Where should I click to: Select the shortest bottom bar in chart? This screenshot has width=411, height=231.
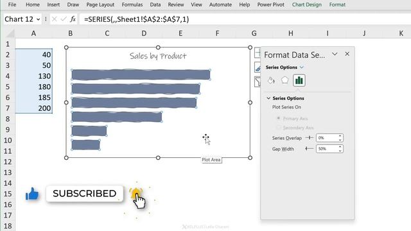[x=85, y=145]
